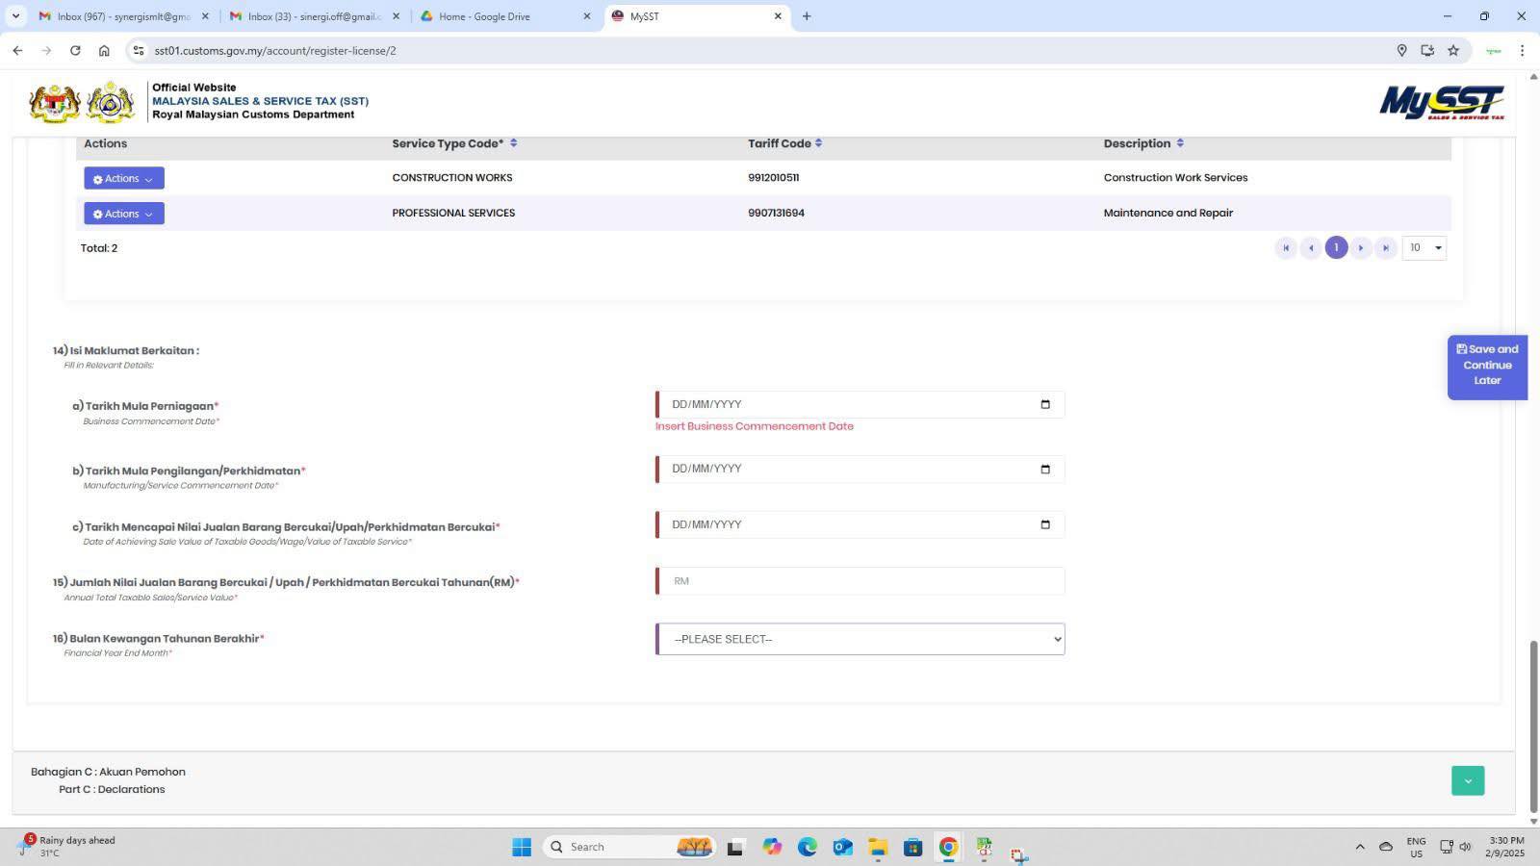Open calendar picker for Business Commencement Date
1540x866 pixels.
[1045, 404]
